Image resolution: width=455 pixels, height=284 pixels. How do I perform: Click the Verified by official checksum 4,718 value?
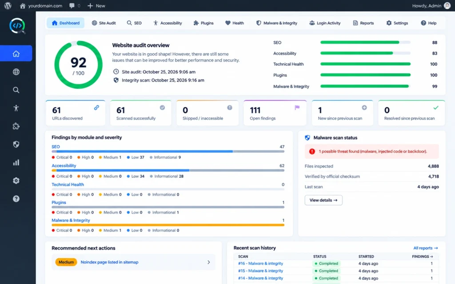(x=434, y=176)
